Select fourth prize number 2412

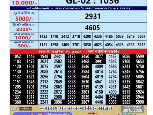[65, 36]
